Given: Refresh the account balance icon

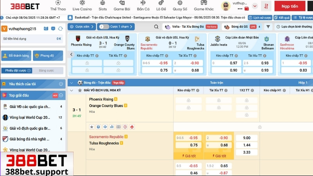Looking at the screenshot, I should tap(60, 29).
